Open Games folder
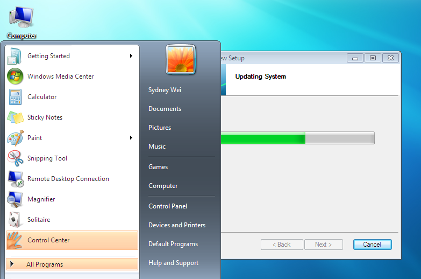421x279 pixels. 158,167
